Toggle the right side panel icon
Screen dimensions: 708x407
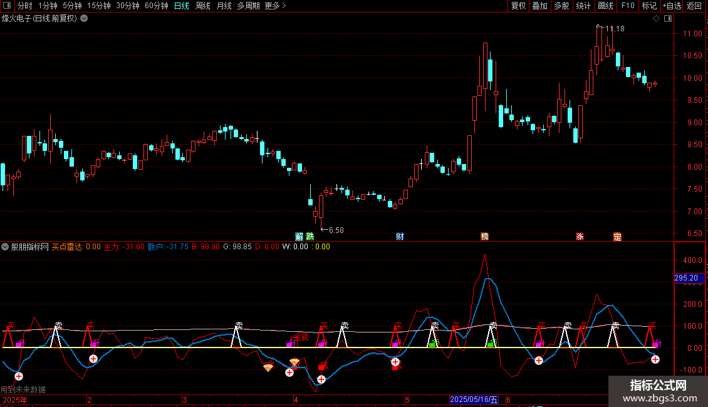pos(668,19)
